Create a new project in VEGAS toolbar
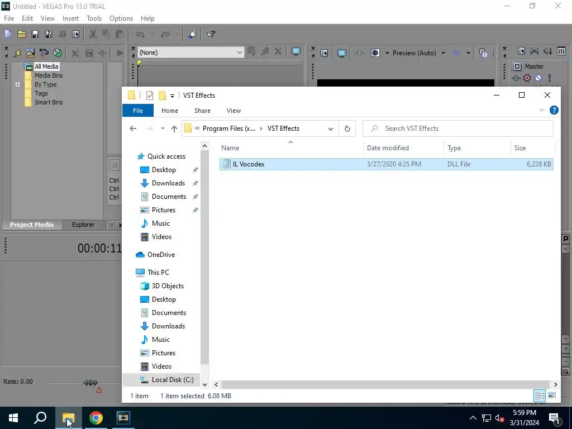Image resolution: width=572 pixels, height=429 pixels. [8, 34]
